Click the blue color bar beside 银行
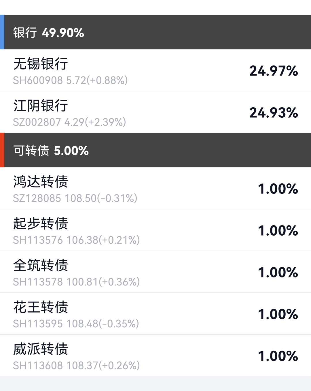This screenshot has height=391, width=311. tap(2, 32)
